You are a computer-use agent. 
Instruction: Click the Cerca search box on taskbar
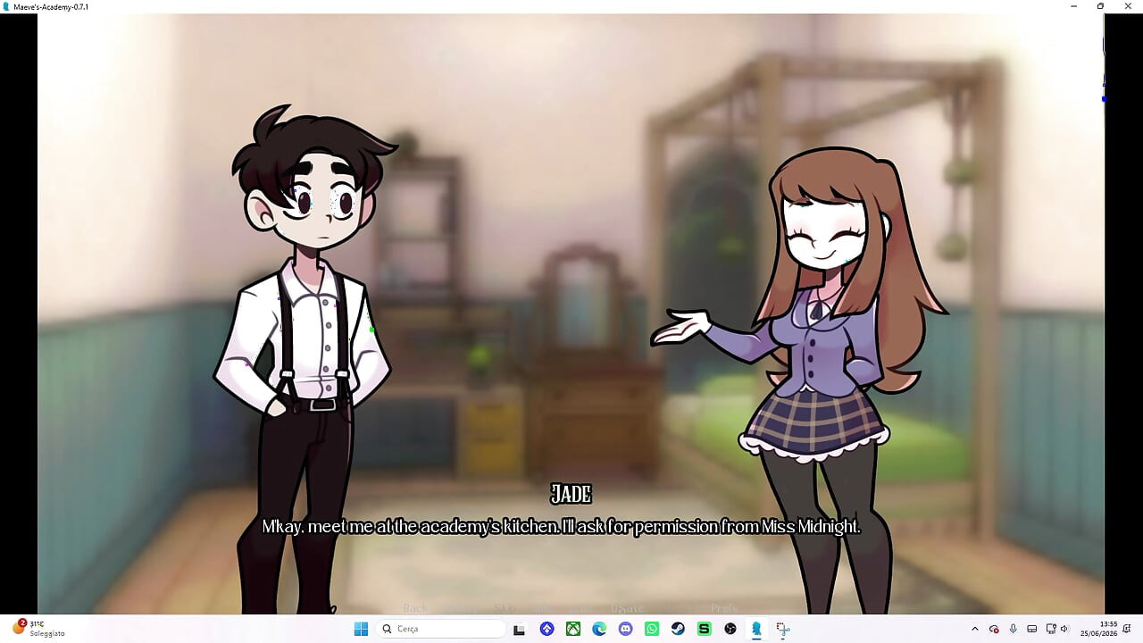pos(442,629)
